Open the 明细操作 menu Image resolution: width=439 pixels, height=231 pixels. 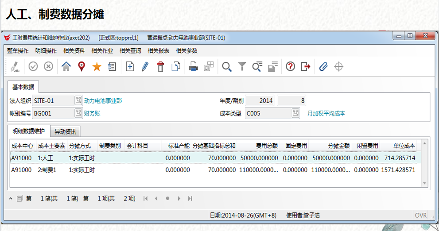pos(46,50)
